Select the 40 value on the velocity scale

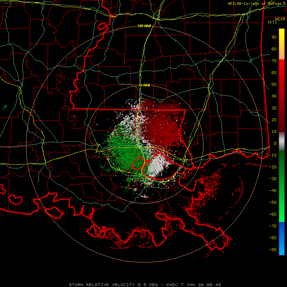(x=274, y=96)
